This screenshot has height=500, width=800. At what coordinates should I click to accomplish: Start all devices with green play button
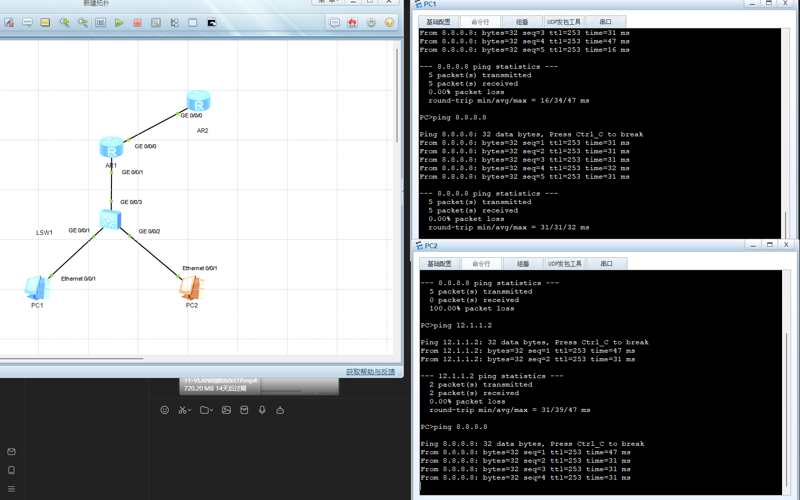pyautogui.click(x=119, y=22)
